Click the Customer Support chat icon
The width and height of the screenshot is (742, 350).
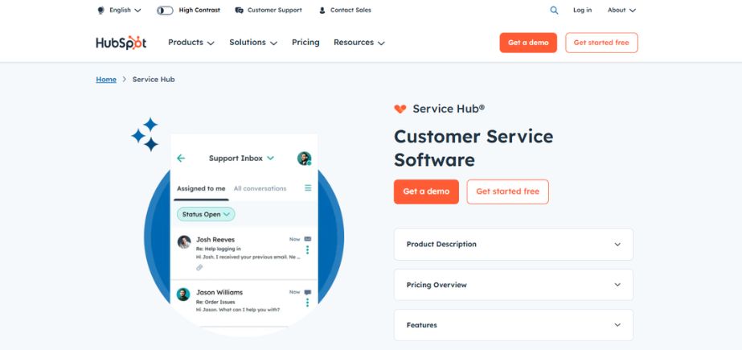[x=239, y=10]
